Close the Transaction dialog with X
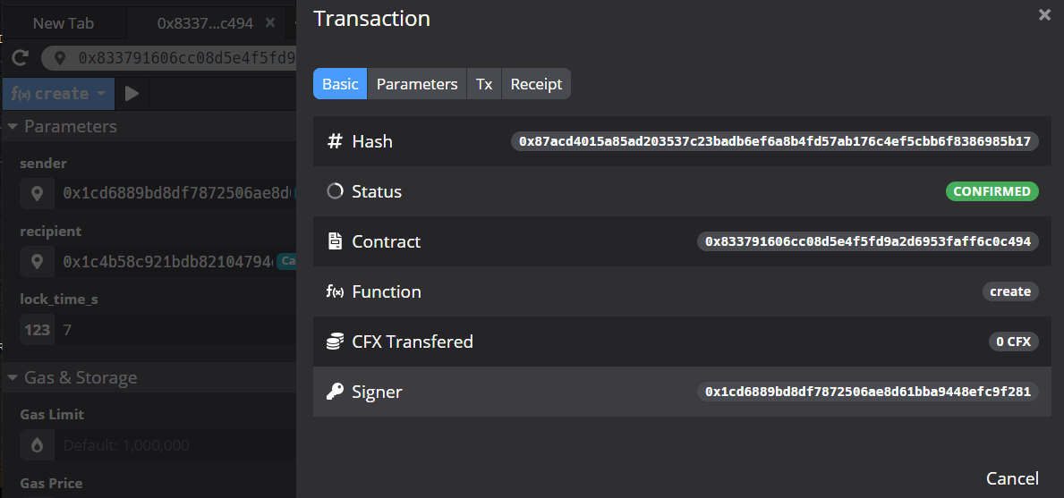 point(1044,14)
